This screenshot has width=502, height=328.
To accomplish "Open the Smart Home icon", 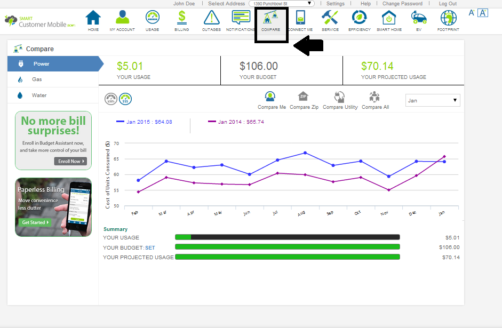I will (389, 19).
